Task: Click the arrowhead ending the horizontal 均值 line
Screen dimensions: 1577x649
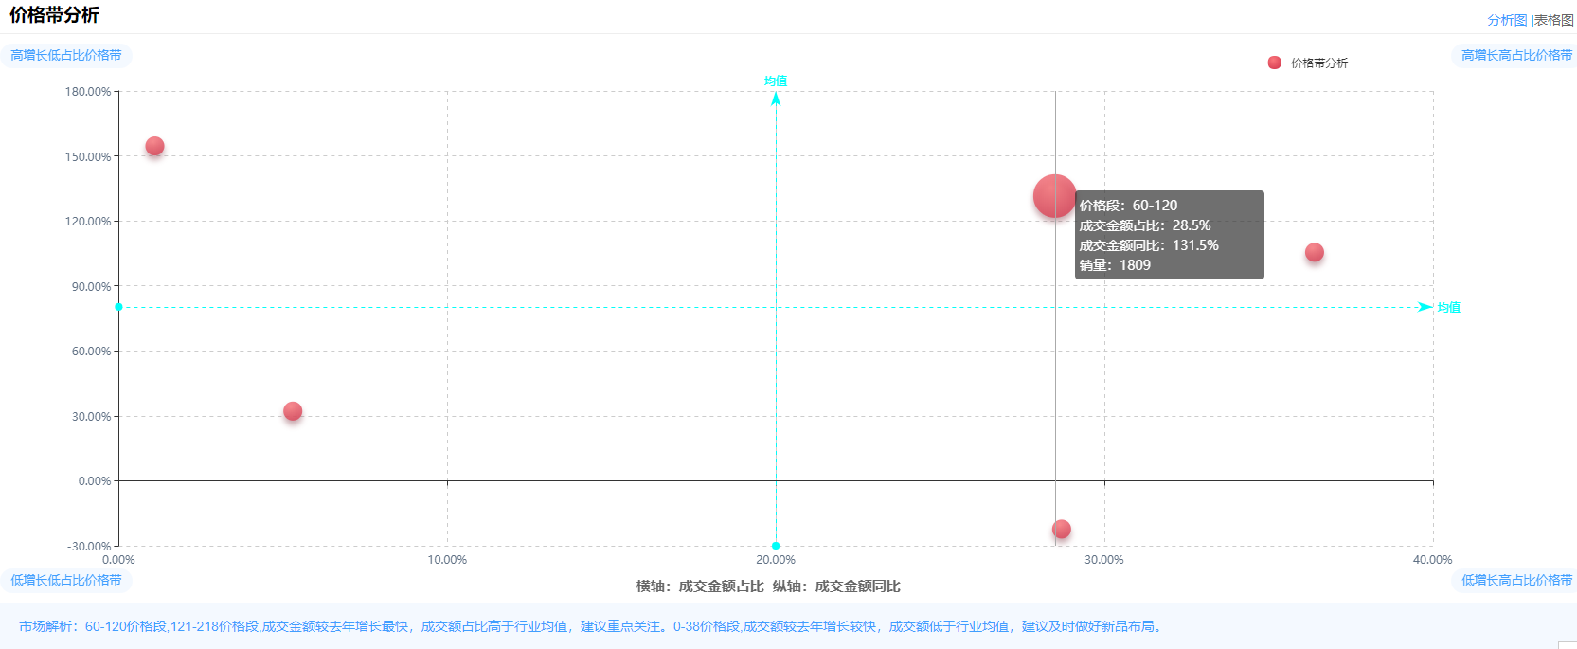Action: [x=1425, y=307]
